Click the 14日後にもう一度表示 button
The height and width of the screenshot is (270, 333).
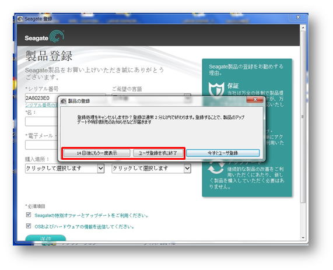(97, 153)
